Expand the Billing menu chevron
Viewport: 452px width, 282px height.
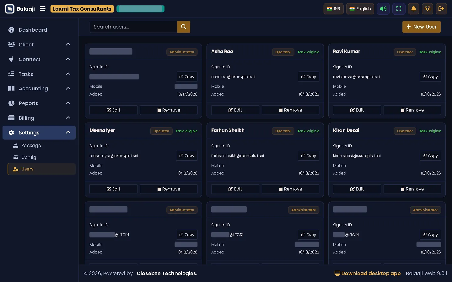(x=68, y=118)
